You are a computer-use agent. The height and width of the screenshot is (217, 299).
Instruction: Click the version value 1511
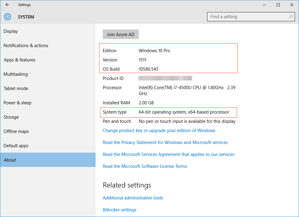(x=143, y=60)
